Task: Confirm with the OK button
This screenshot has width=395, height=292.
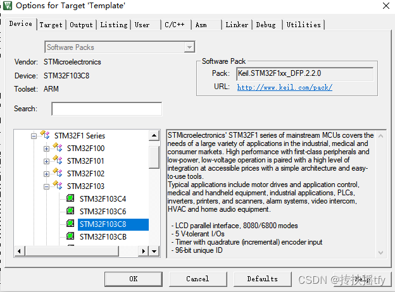Action: (x=134, y=279)
